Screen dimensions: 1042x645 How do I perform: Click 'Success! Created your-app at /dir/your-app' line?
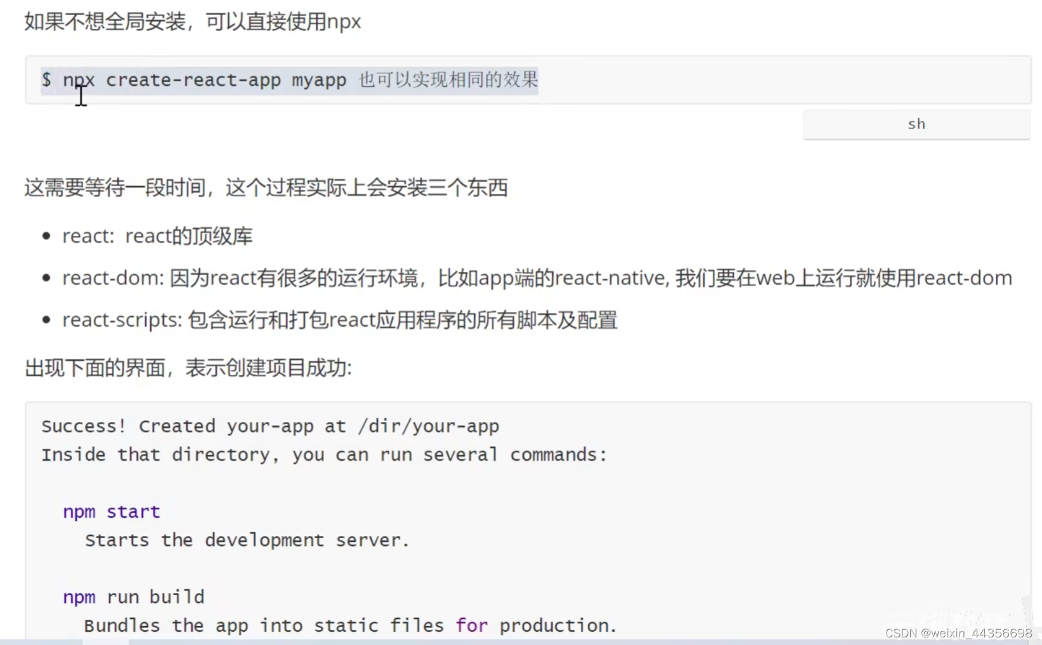(x=270, y=426)
